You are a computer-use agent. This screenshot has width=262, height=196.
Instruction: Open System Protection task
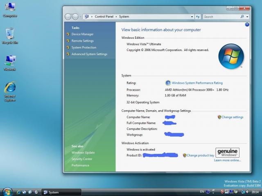point(84,47)
